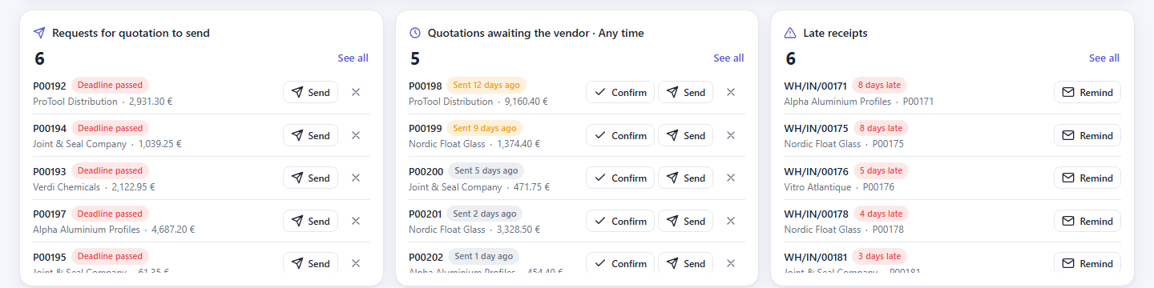This screenshot has width=1154, height=288.
Task: Click the clock icon beside Quotations awaiting the vendor
Action: click(415, 33)
